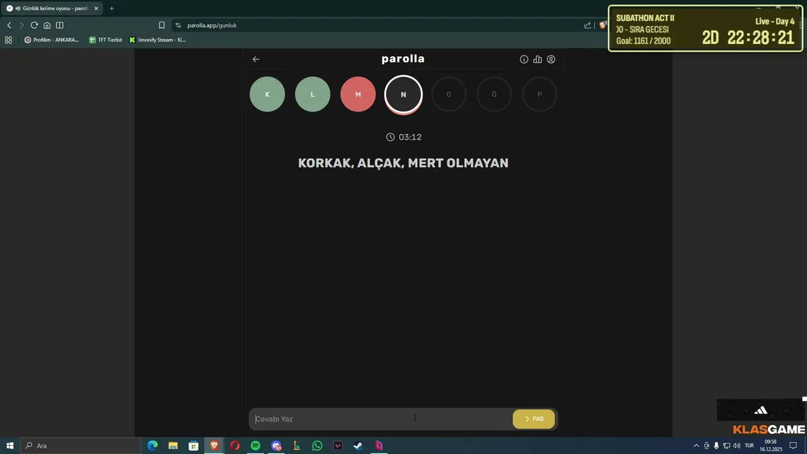The height and width of the screenshot is (454, 807).
Task: Open parolla's user profile icon
Action: click(x=551, y=59)
